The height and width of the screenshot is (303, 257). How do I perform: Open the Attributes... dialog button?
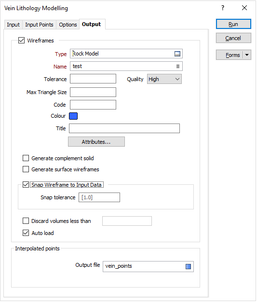pyautogui.click(x=96, y=142)
